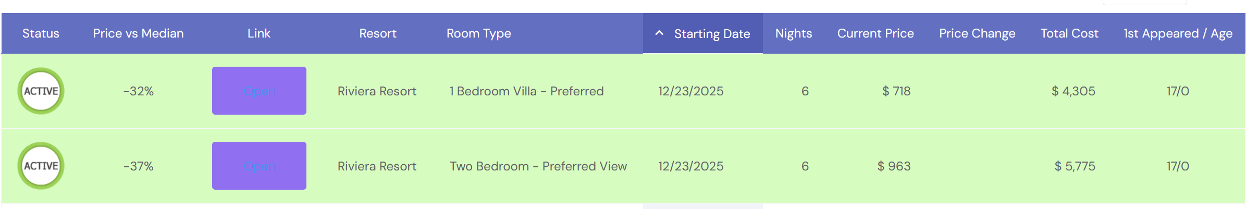This screenshot has height=209, width=1246.
Task: Sort table by Status column header
Action: (x=41, y=33)
